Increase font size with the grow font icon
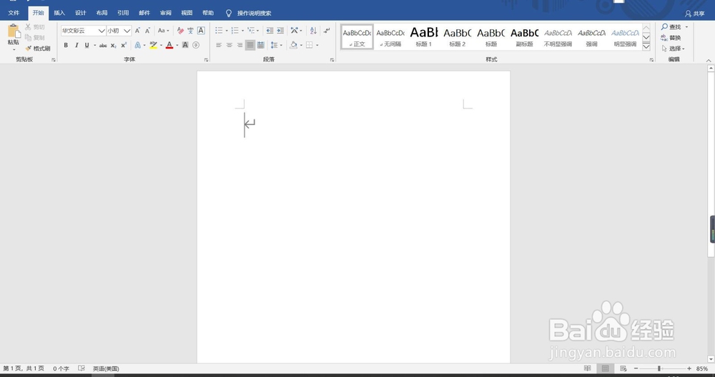 coord(137,31)
